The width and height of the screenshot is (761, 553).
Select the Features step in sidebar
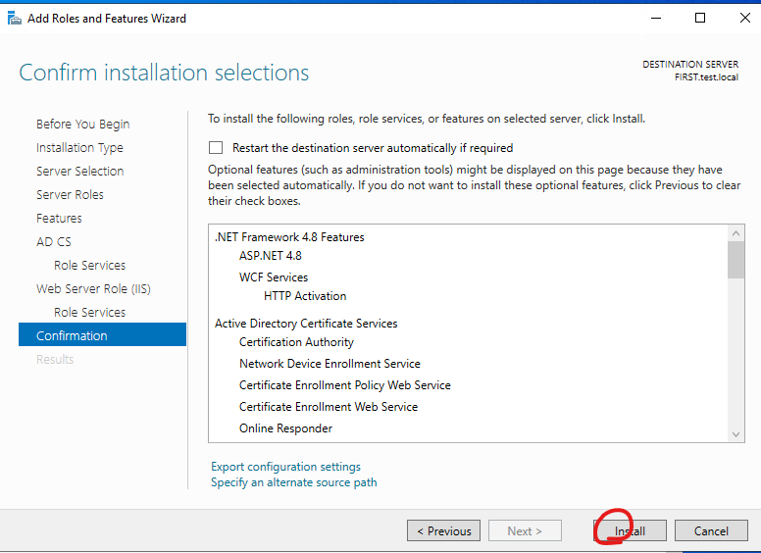tap(59, 219)
